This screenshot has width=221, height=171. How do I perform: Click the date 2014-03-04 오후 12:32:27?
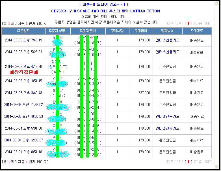[x=23, y=140]
